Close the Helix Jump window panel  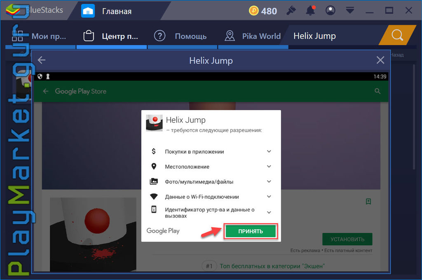(380, 60)
